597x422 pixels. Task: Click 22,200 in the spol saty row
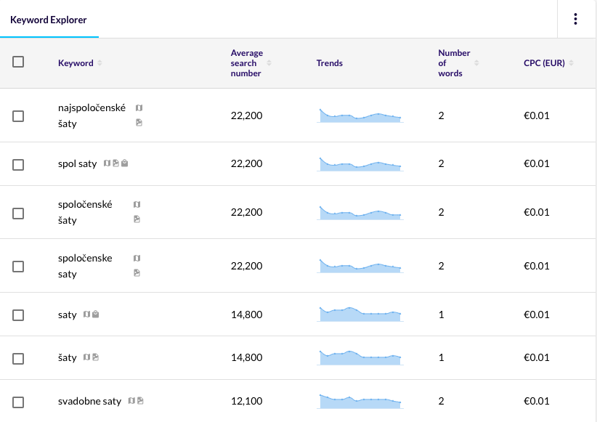[x=246, y=163]
